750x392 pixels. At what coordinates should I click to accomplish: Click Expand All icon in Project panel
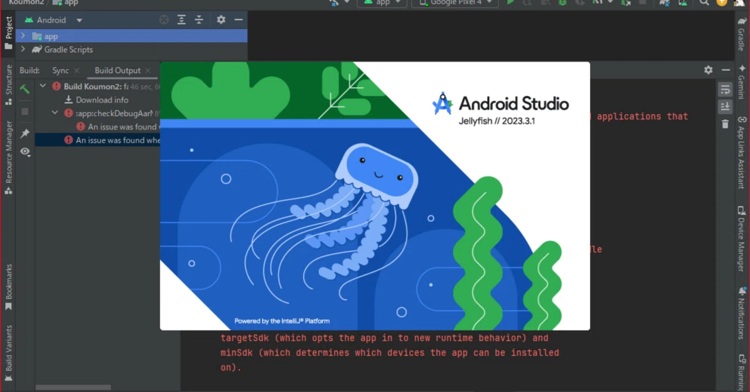[182, 20]
